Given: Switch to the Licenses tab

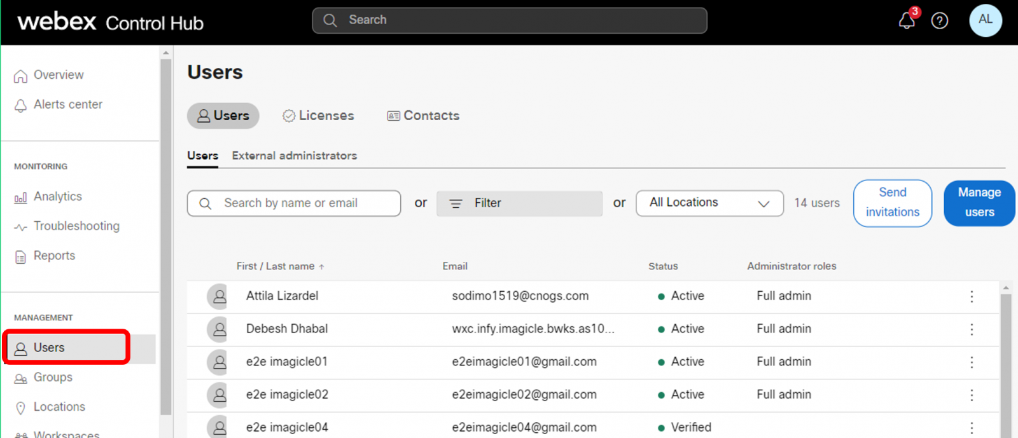Looking at the screenshot, I should [318, 116].
